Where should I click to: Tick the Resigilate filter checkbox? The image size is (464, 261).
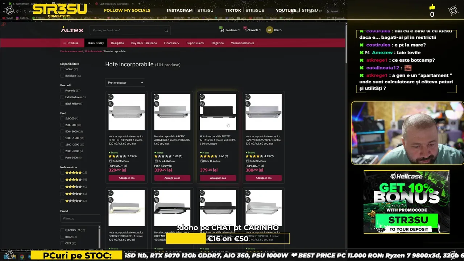62,76
